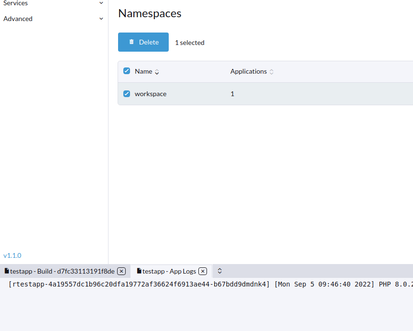
Task: Click the file icon on the App Logs tab
Action: click(139, 271)
